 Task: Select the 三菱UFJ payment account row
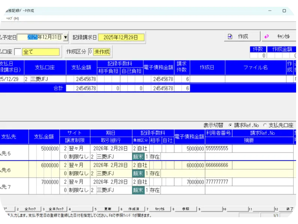point(44,79)
